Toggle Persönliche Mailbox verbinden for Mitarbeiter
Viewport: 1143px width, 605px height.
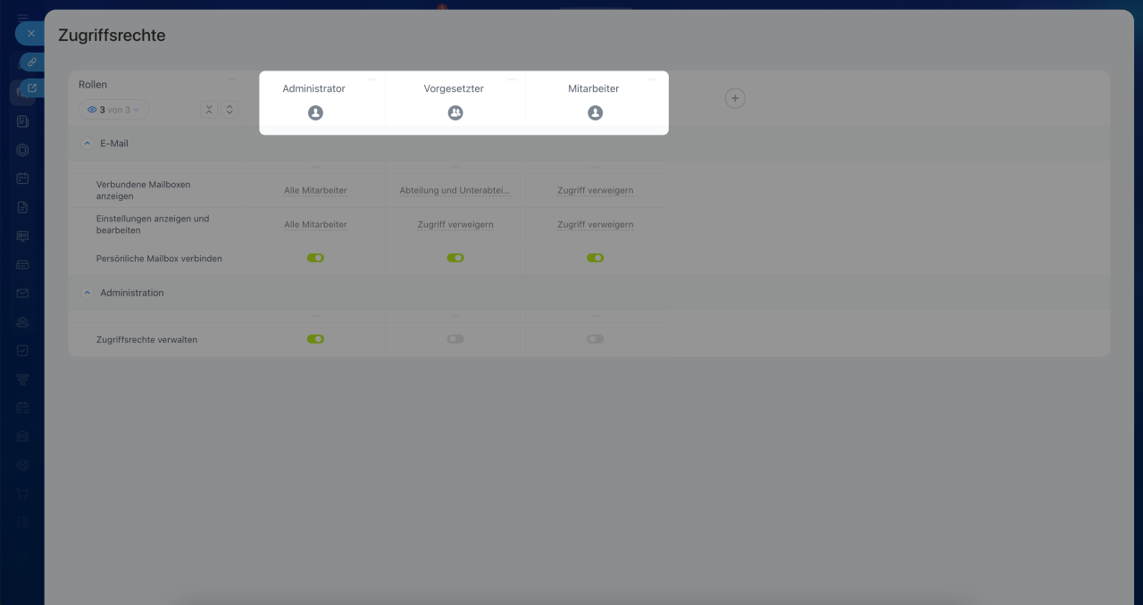pos(596,258)
